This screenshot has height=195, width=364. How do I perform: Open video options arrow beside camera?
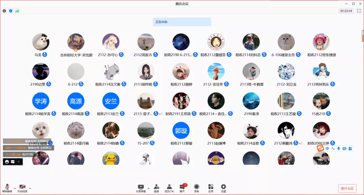tap(30, 188)
